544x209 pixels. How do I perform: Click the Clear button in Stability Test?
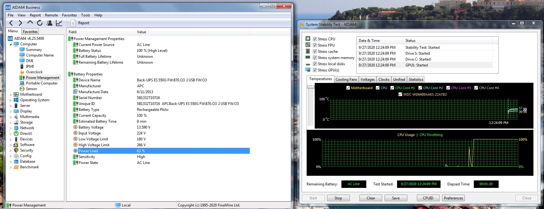[x=371, y=198]
